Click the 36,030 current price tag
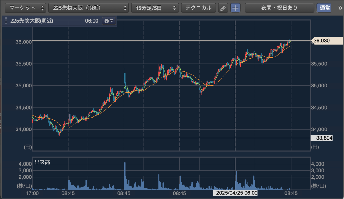The image size is (344, 199). (327, 41)
